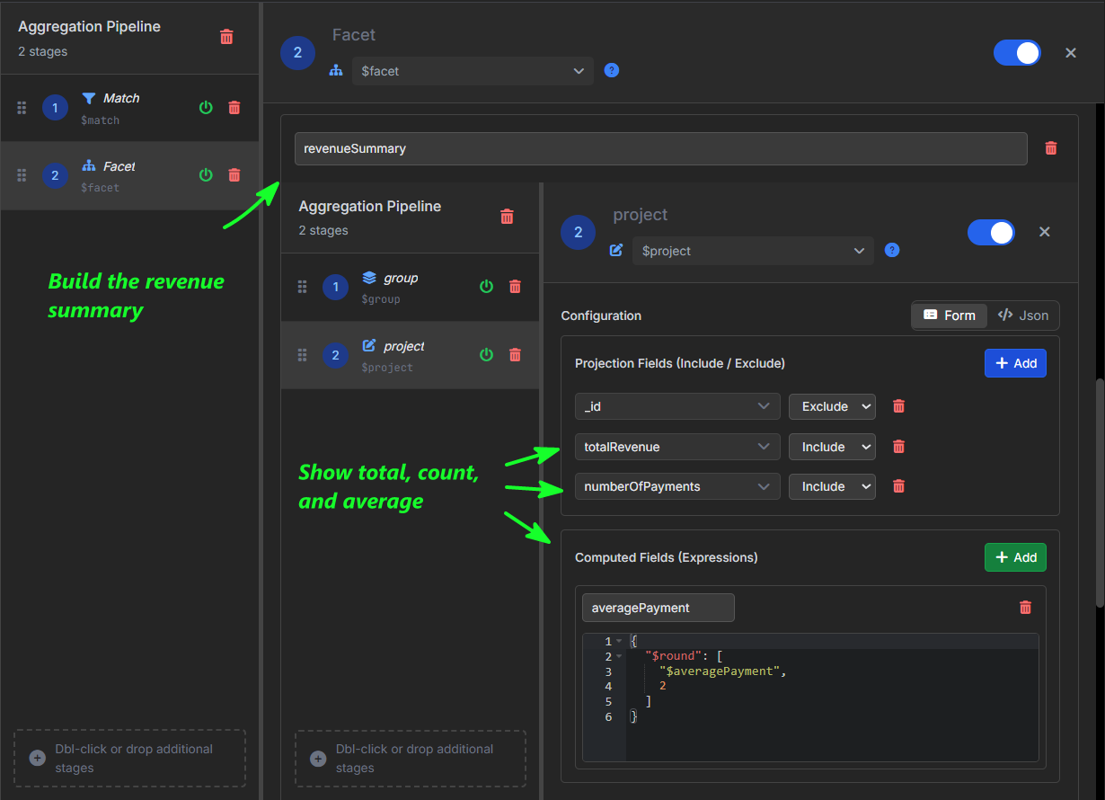The width and height of the screenshot is (1105, 800).
Task: Delete the nested aggregation pipeline
Action: point(507,217)
